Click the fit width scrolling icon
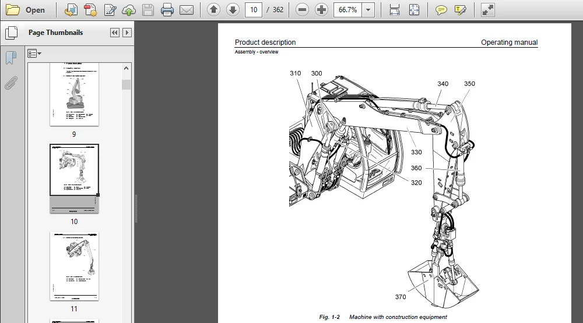Screen dimensions: 583x323 click(x=395, y=10)
